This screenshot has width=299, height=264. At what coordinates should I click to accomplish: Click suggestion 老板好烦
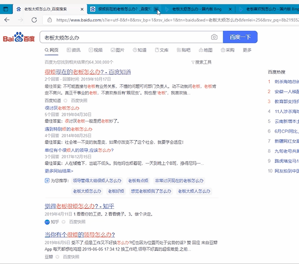pyautogui.click(x=116, y=191)
